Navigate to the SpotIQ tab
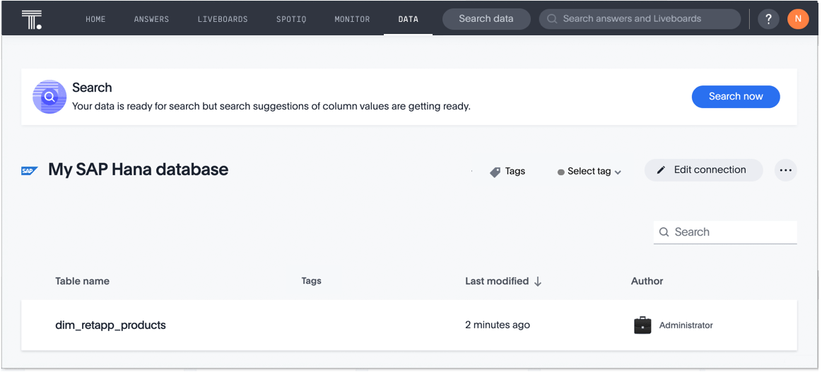 click(x=291, y=19)
